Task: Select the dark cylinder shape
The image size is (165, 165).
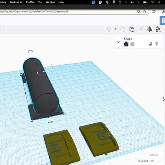Action: coord(41,85)
